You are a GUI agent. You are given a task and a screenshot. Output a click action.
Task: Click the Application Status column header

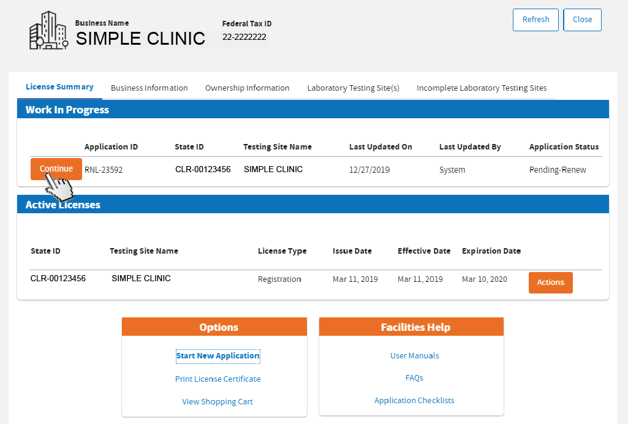(x=564, y=147)
